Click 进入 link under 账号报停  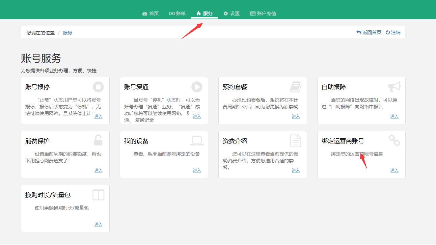pos(98,116)
